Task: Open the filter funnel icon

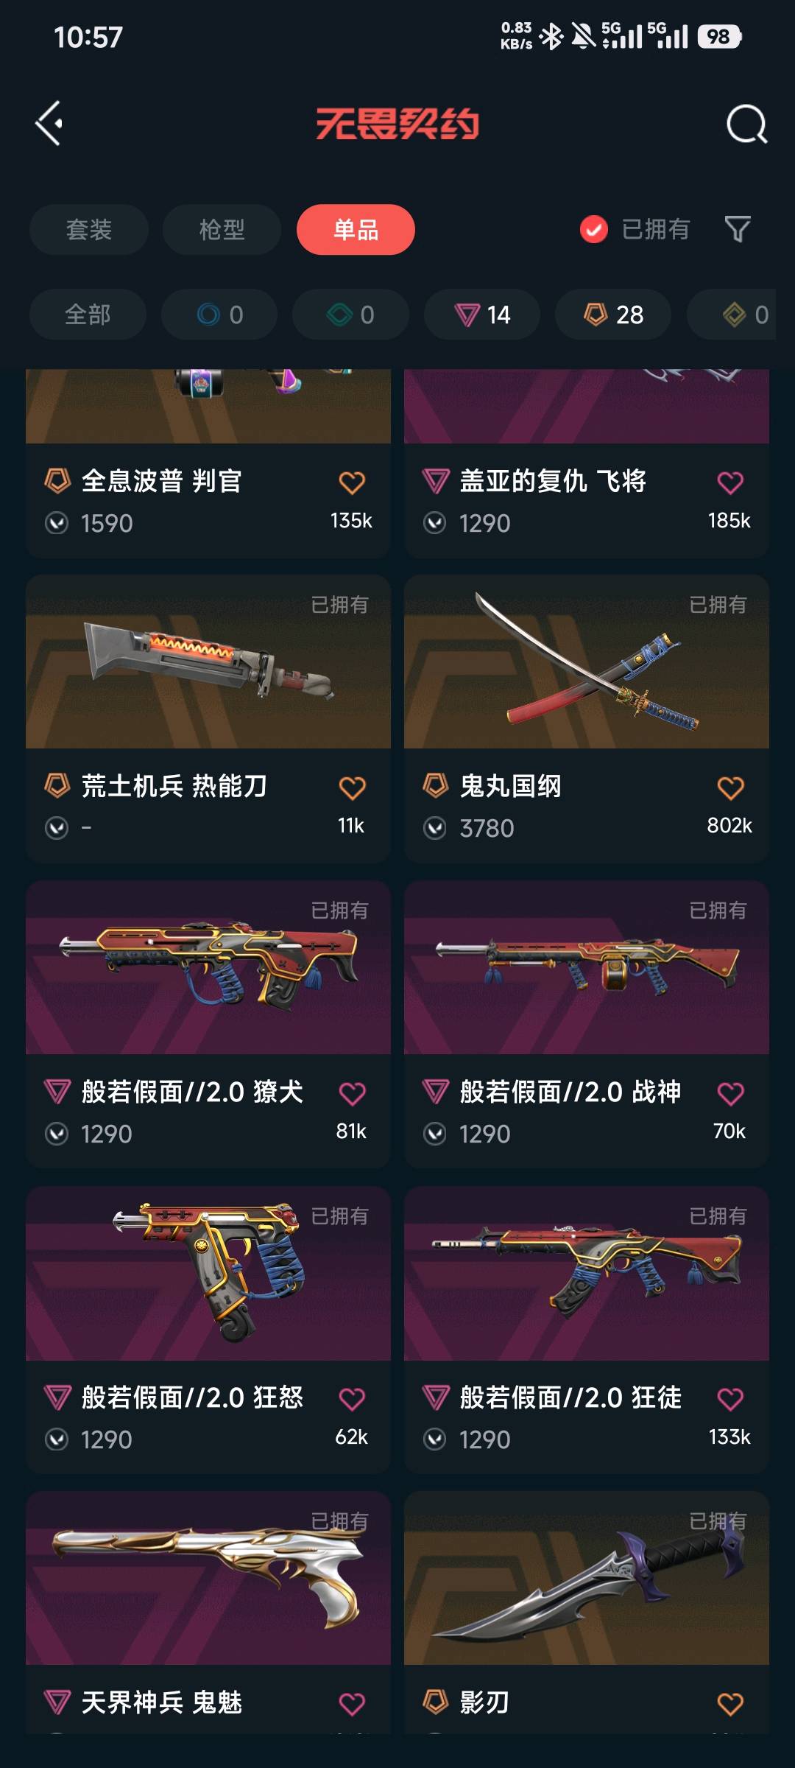Action: click(x=738, y=229)
